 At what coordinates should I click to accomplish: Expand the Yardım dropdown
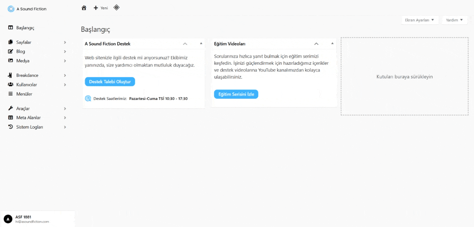point(454,20)
